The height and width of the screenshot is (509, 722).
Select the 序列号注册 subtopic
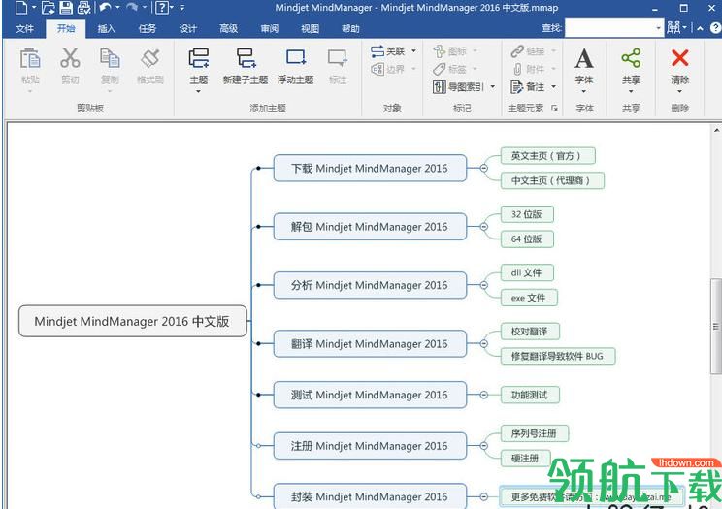(534, 433)
